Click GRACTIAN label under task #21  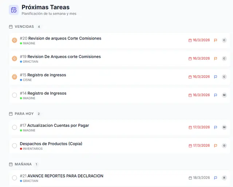(x=31, y=181)
